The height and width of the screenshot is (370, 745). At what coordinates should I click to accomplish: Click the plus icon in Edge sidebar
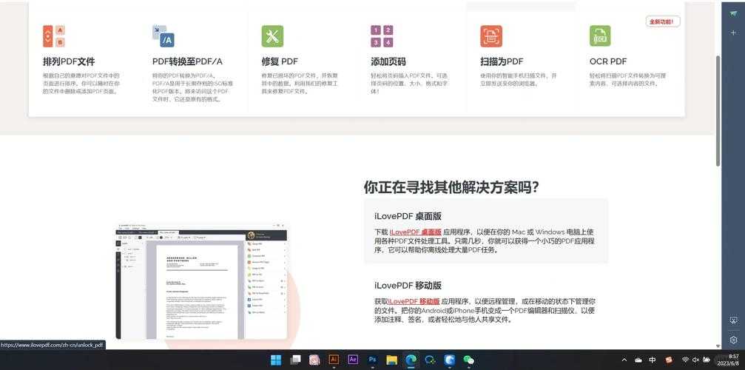pos(733,33)
